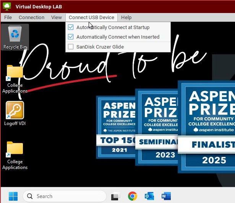The image size is (235, 203).
Task: Uncheck Automatically Connect when Inserted
Action: [x=71, y=37]
